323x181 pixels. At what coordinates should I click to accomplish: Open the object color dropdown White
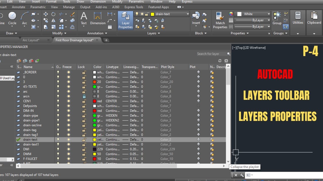click(x=269, y=14)
